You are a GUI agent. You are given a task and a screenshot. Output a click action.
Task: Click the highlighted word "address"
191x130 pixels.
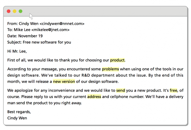pyautogui.click(x=94, y=97)
